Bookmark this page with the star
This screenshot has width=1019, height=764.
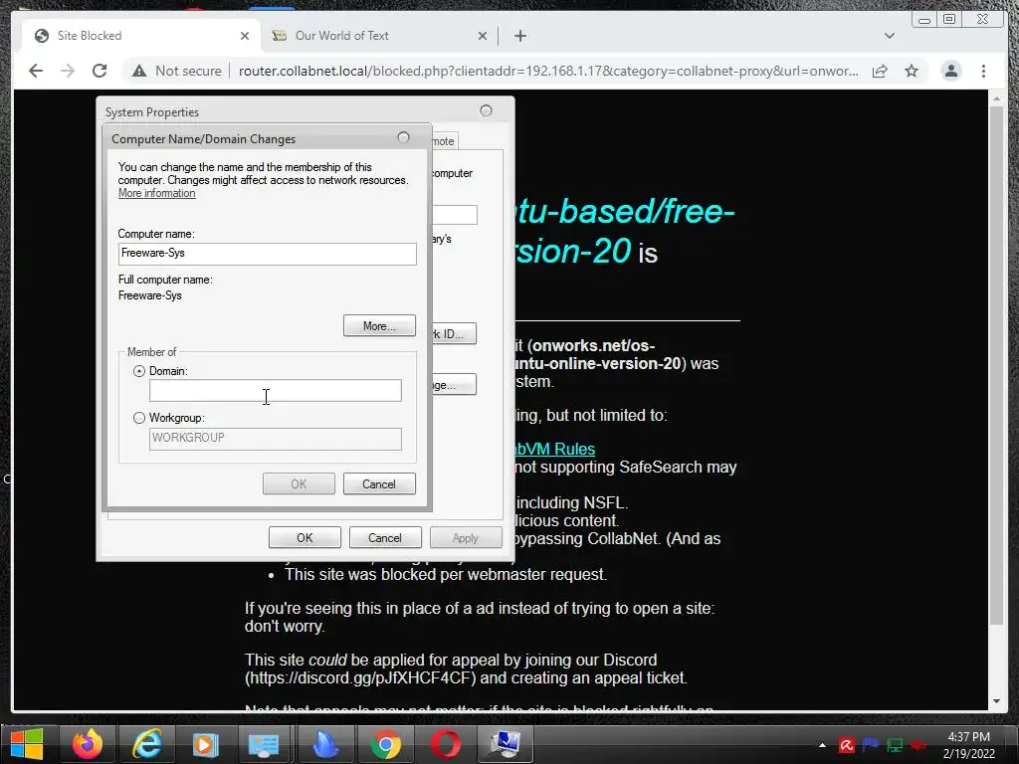point(912,71)
